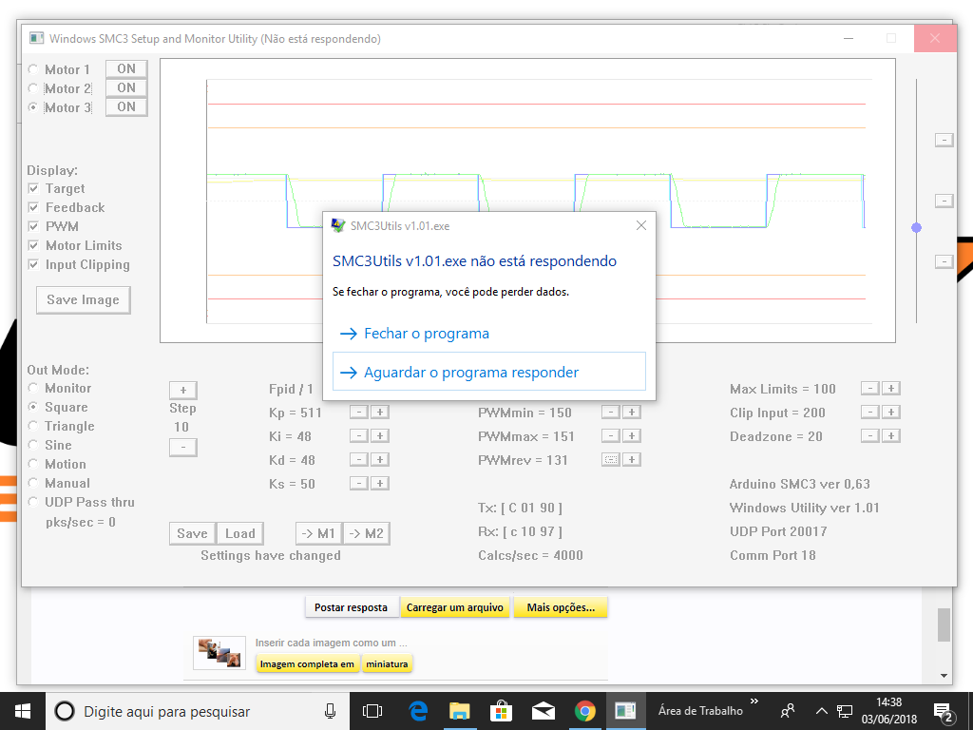Decrease Kd value
The height and width of the screenshot is (730, 973).
(358, 459)
